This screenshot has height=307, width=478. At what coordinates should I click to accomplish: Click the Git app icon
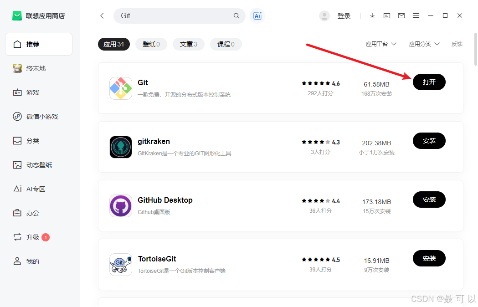click(121, 88)
